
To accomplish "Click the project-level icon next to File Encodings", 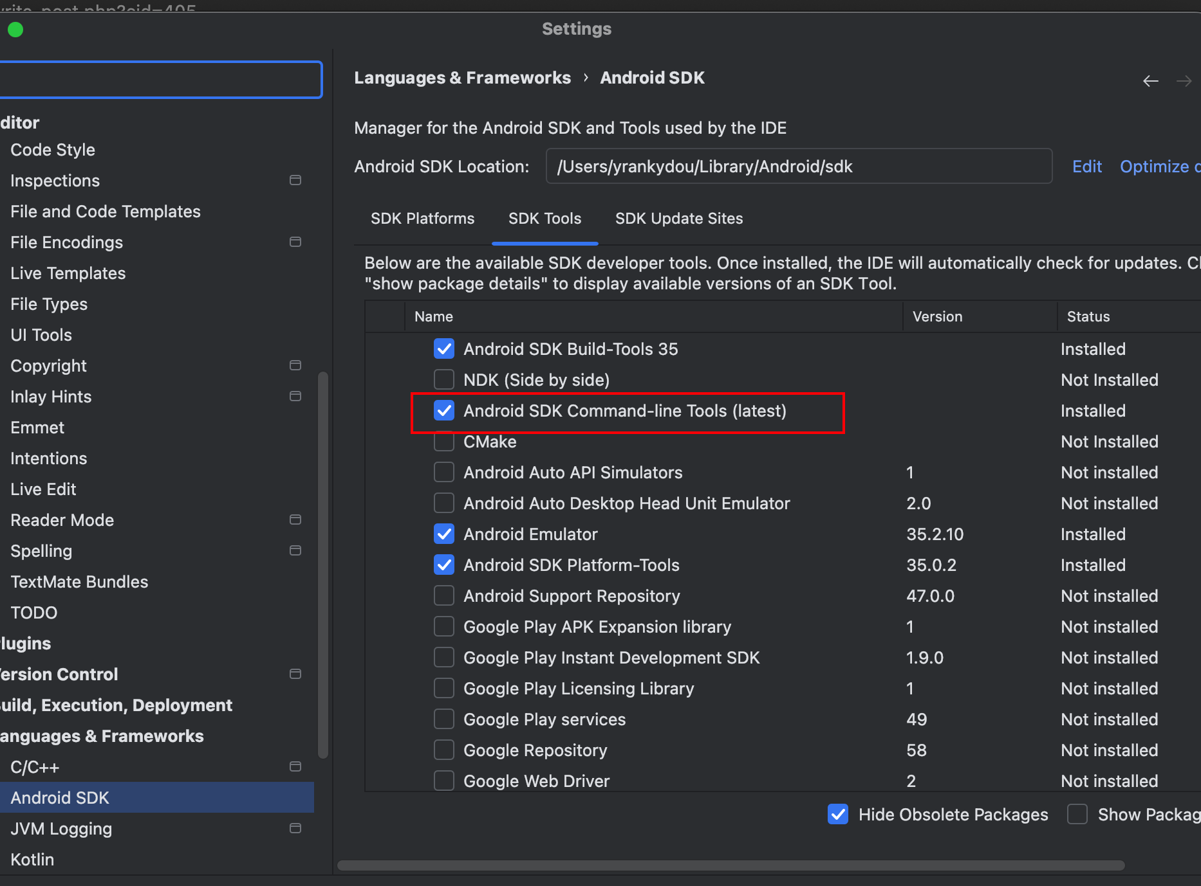I will pos(295,242).
